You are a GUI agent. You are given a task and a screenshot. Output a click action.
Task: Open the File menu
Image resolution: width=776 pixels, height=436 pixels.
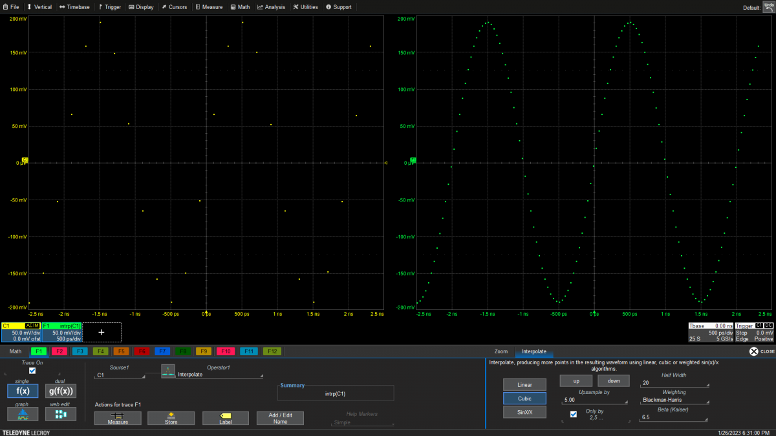click(11, 7)
